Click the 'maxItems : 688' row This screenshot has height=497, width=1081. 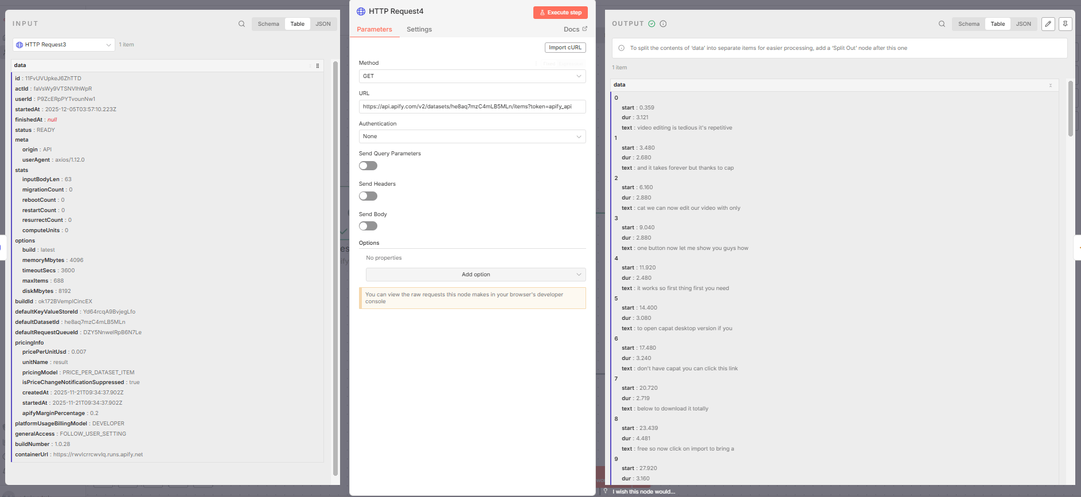(43, 281)
